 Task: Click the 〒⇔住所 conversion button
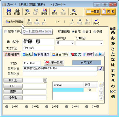tap(54, 63)
